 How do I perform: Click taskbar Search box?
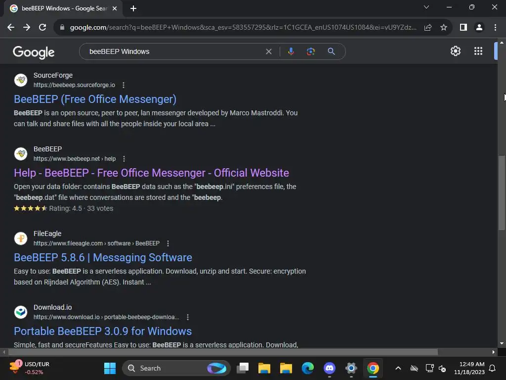pyautogui.click(x=176, y=368)
